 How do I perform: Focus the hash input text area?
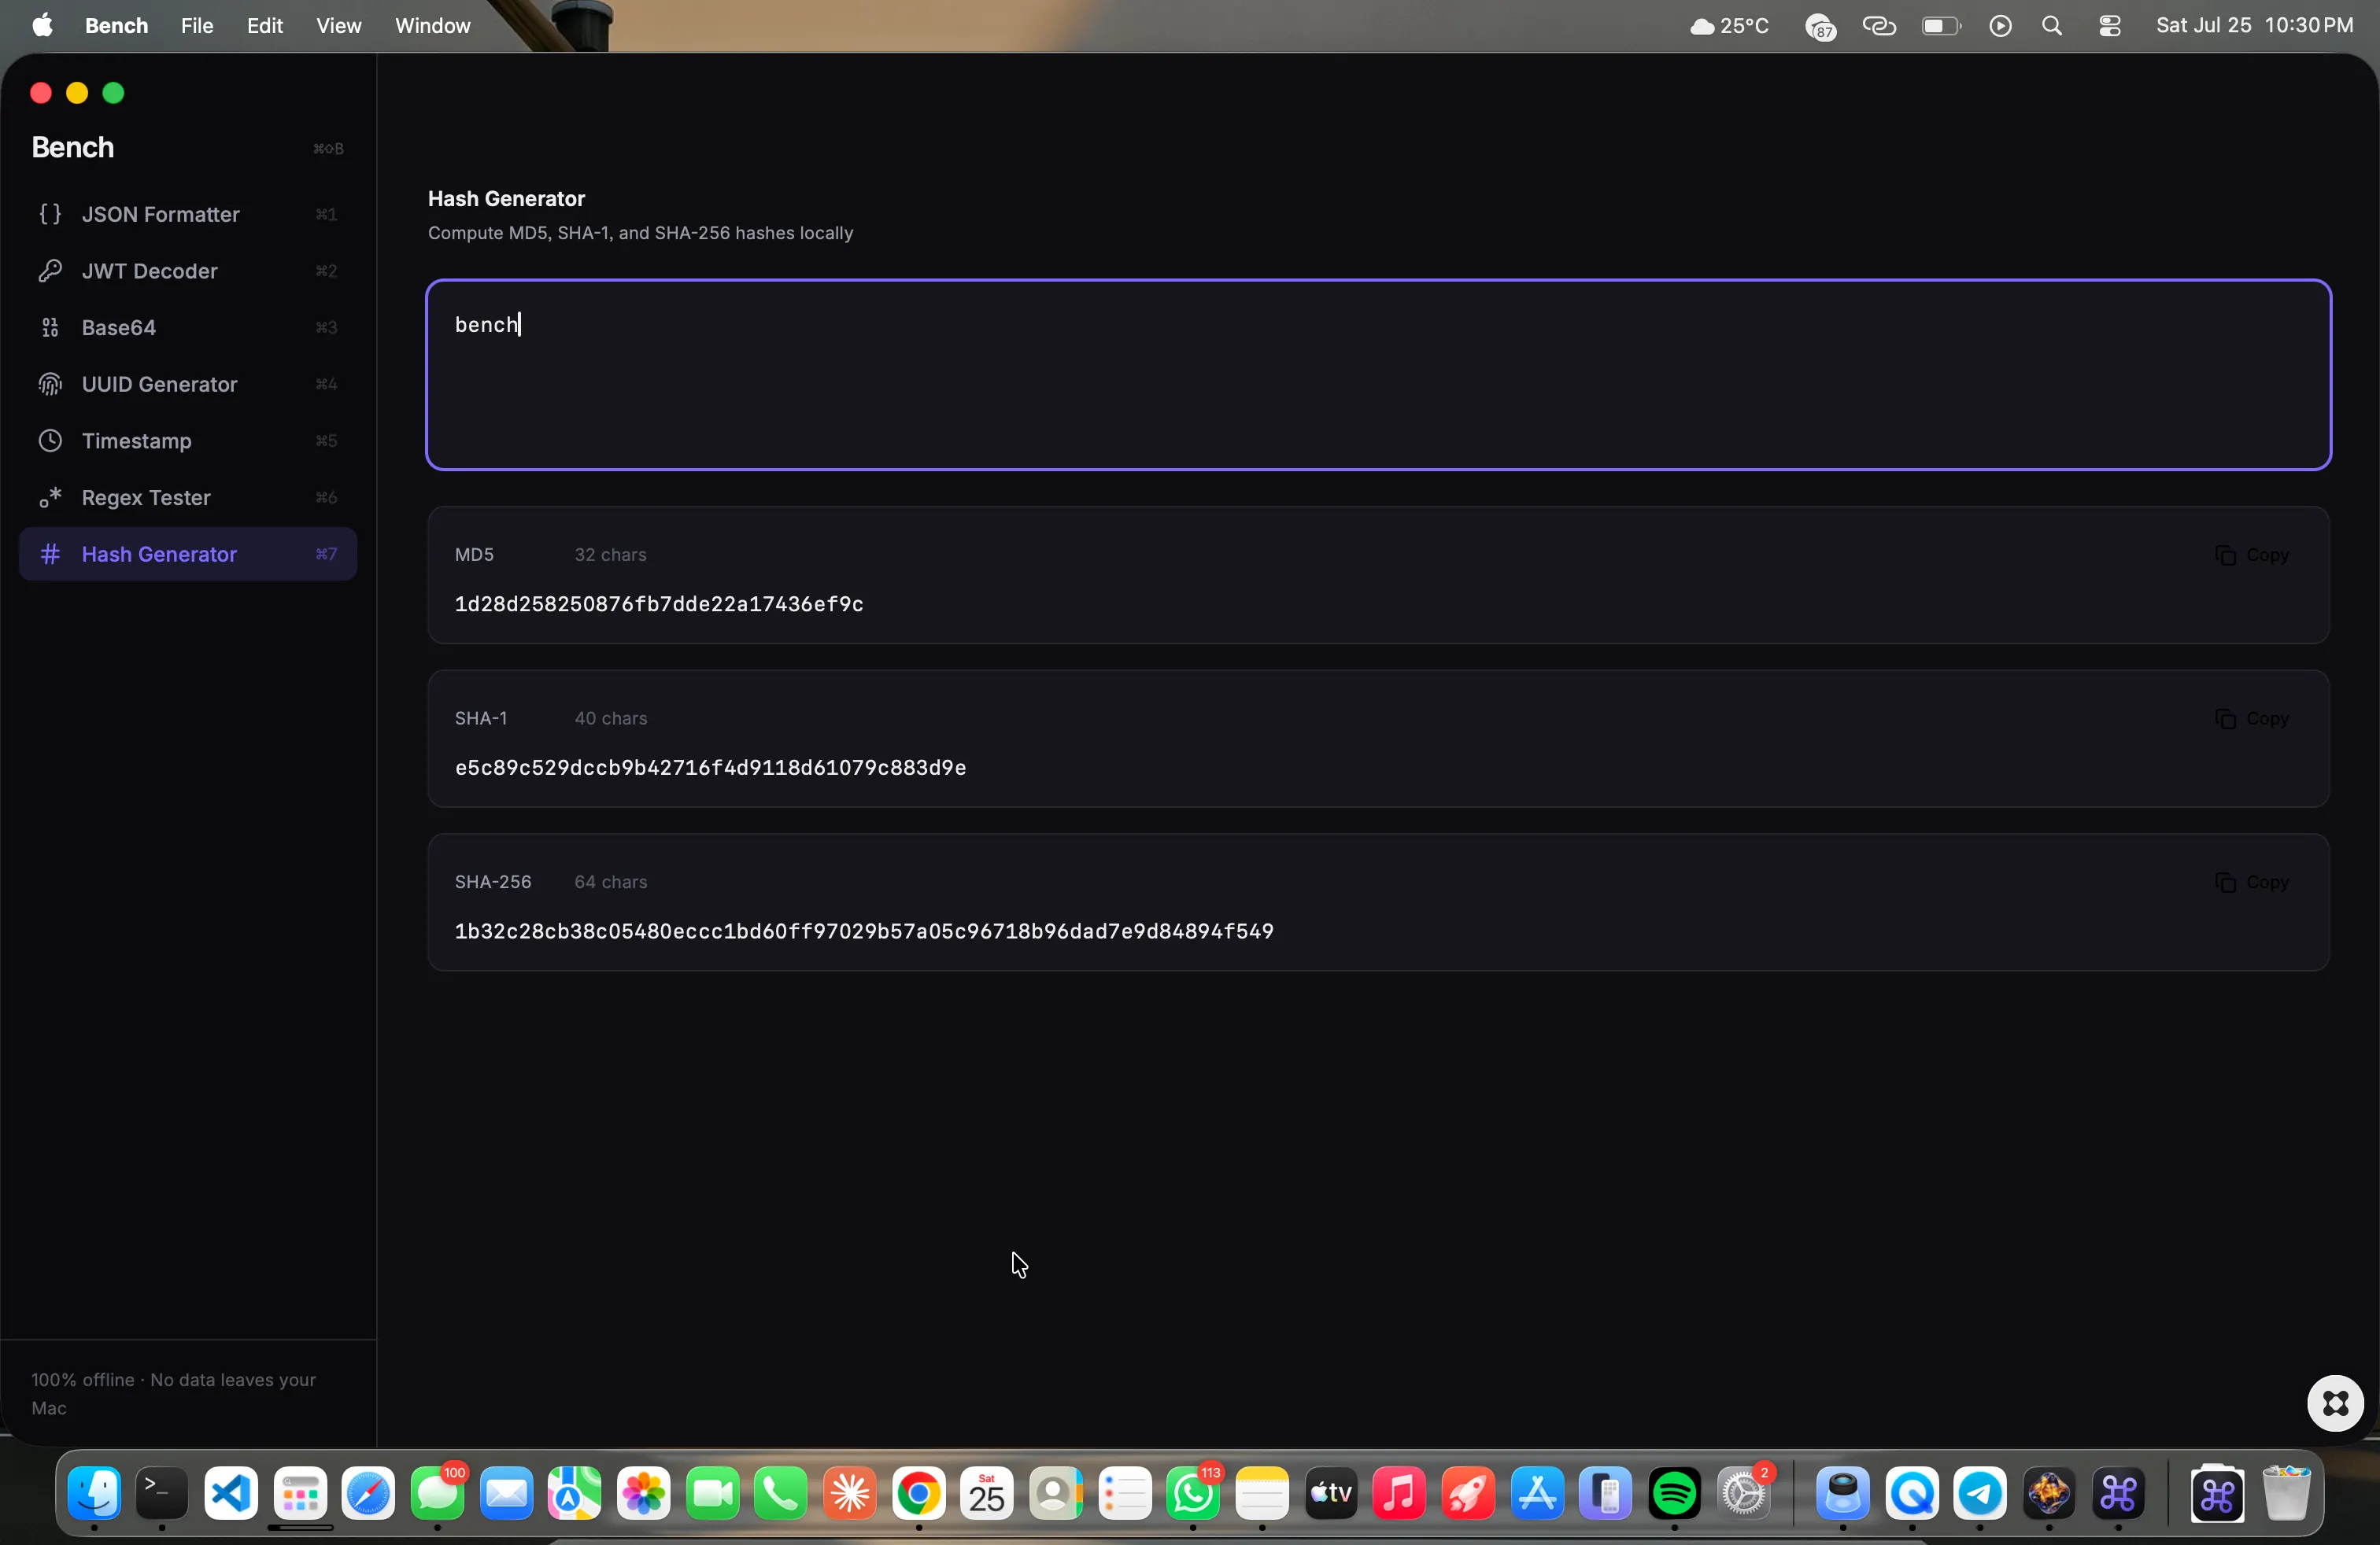(1378, 374)
